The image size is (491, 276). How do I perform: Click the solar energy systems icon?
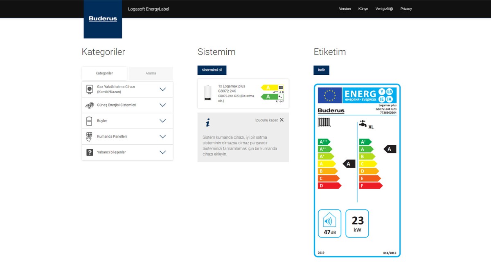(x=90, y=105)
